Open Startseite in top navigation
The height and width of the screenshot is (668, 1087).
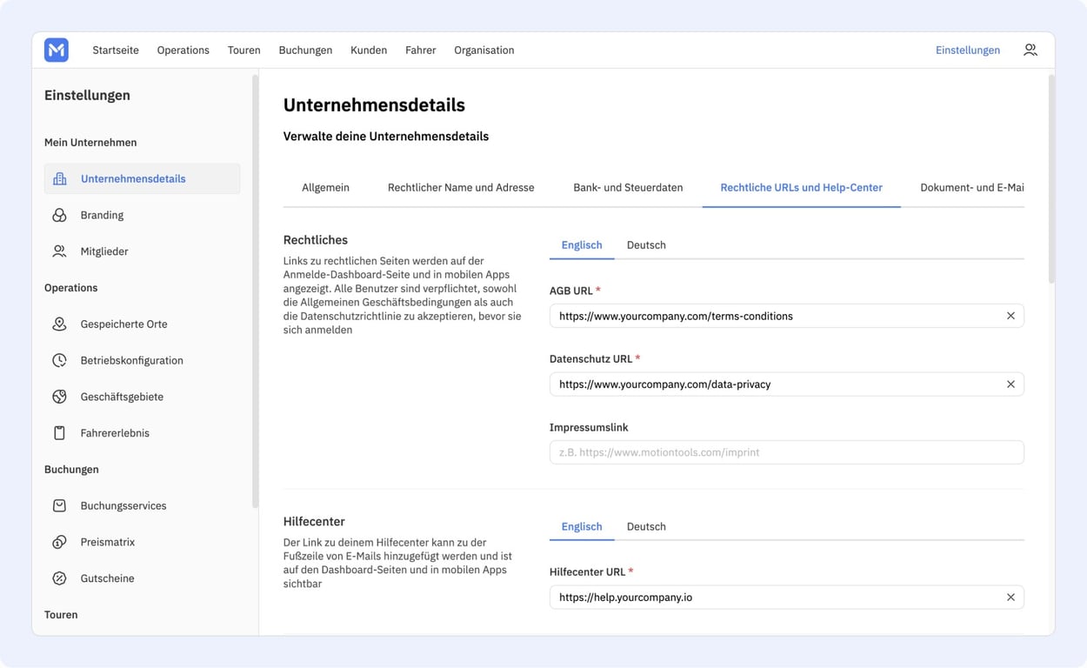click(116, 50)
